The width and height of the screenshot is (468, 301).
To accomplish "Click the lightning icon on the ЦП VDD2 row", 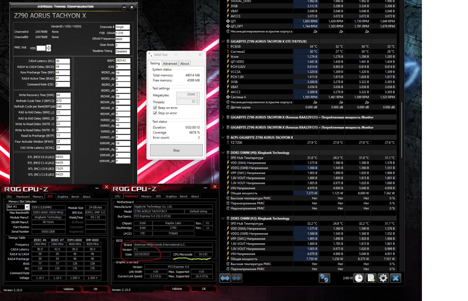I will point(228,62).
